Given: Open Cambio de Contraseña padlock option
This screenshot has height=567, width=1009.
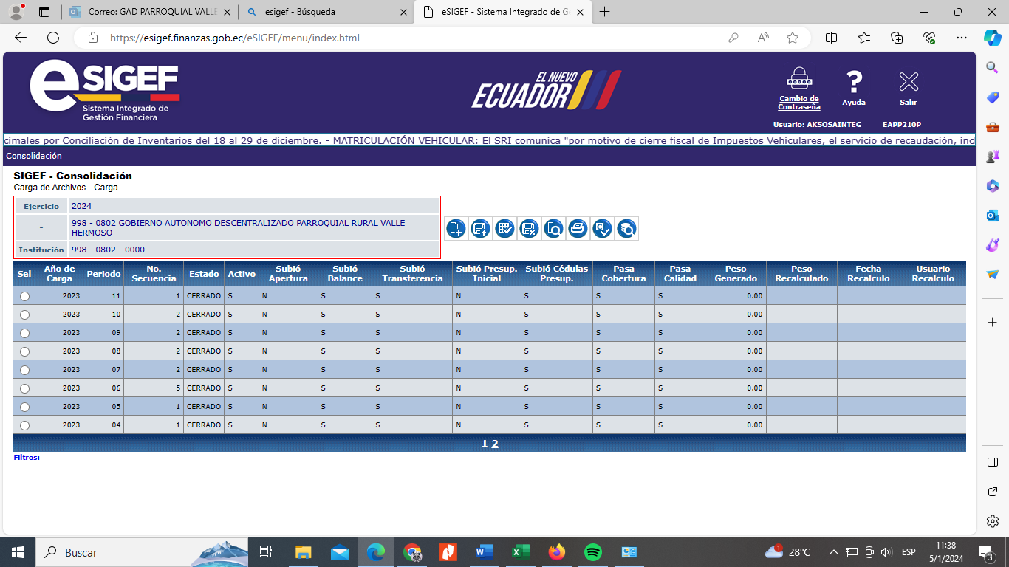Looking at the screenshot, I should tap(798, 88).
